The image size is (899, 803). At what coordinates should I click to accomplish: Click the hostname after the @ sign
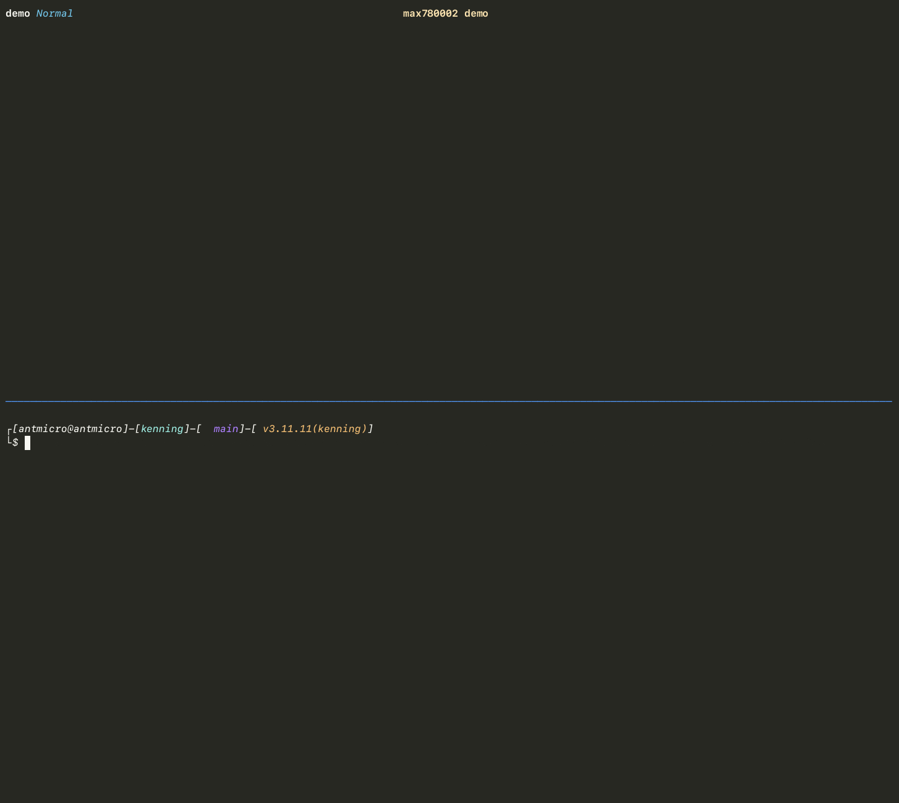click(x=98, y=429)
